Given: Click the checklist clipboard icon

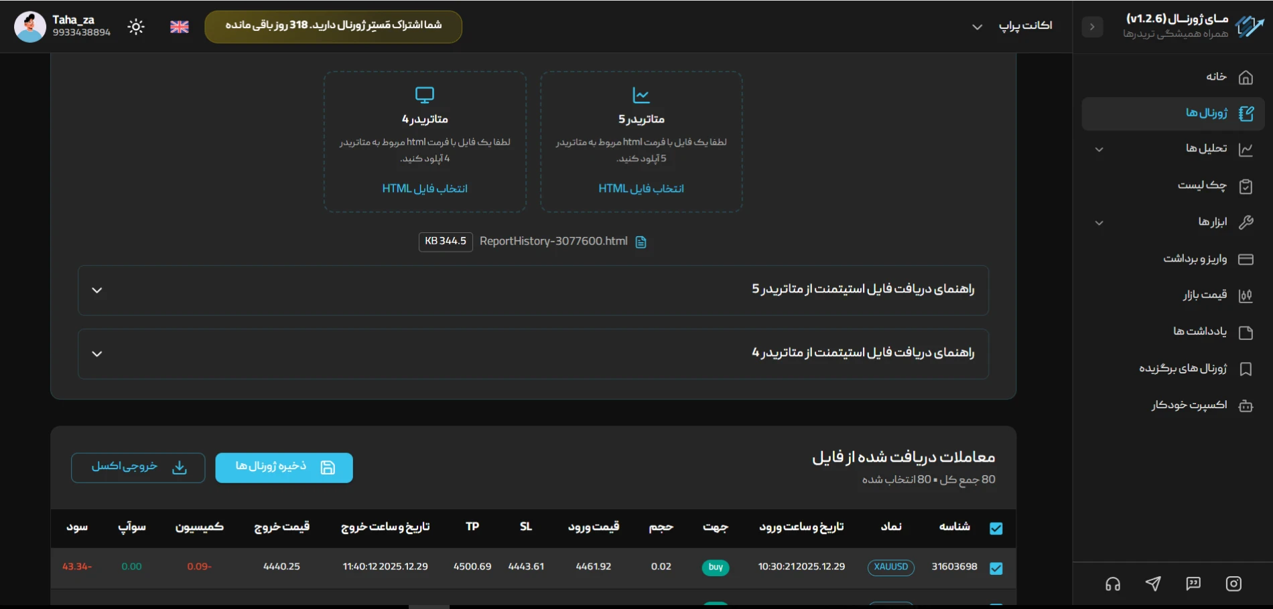Looking at the screenshot, I should (x=1246, y=186).
